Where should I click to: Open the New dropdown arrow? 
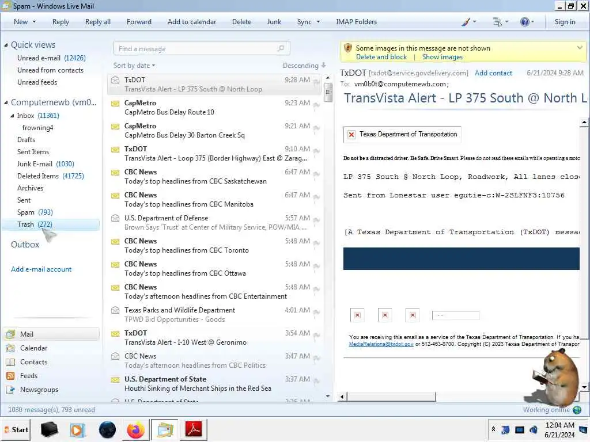(34, 22)
